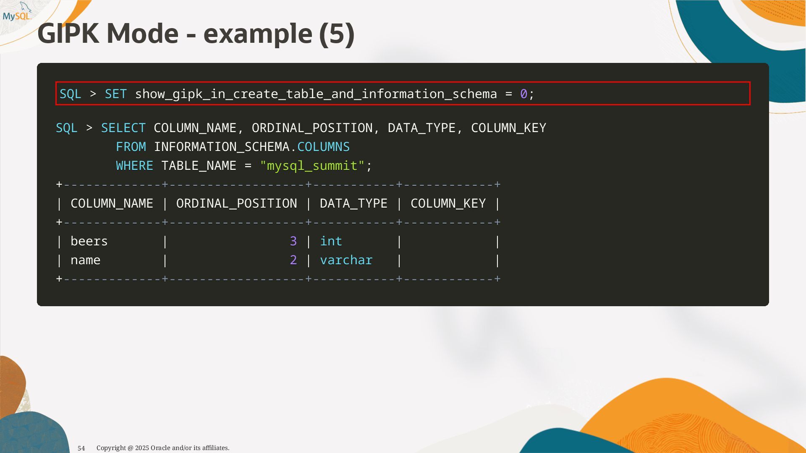Click COLUMNS after INFORMATION_SCHEMA
Viewport: 806px width, 453px height.
(x=323, y=147)
